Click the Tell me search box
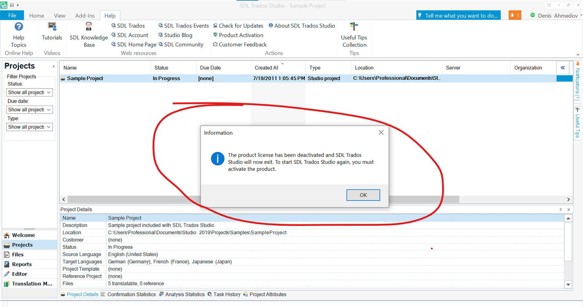Screen dimensions: 583x307 [x=458, y=15]
